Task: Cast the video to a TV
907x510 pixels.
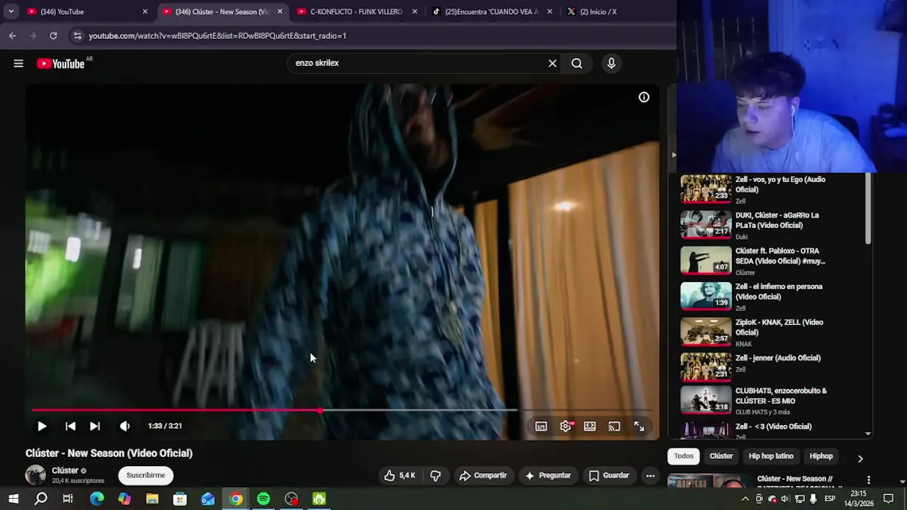Action: pyautogui.click(x=614, y=426)
